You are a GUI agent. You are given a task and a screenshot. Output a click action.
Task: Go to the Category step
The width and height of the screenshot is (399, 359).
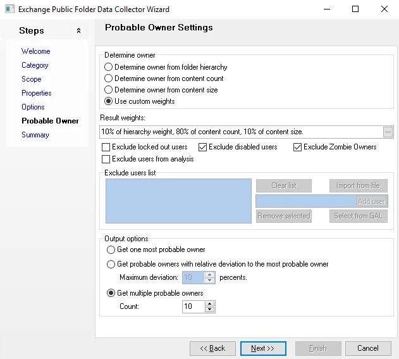click(x=35, y=65)
